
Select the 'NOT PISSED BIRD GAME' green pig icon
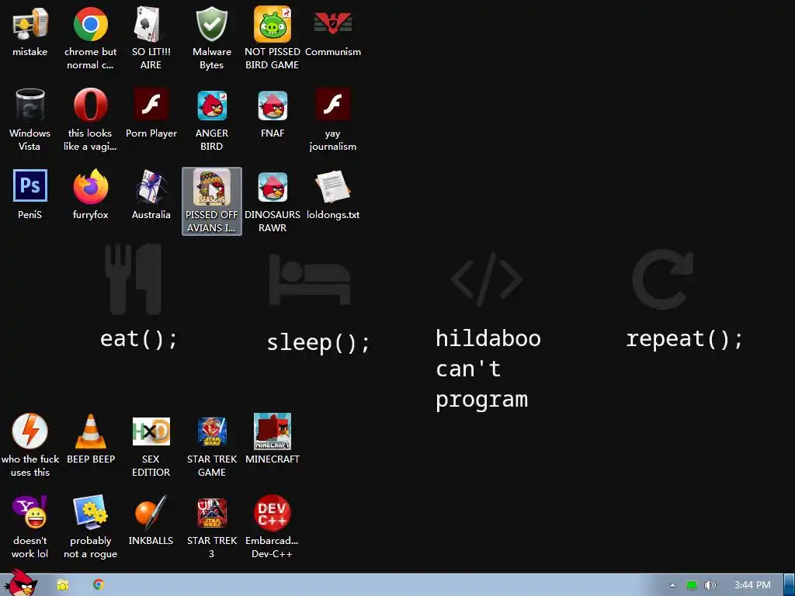pos(273,24)
